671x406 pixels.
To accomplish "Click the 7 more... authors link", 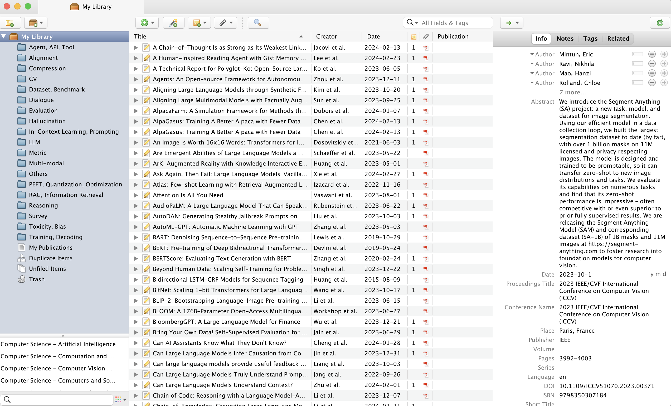I will pyautogui.click(x=572, y=92).
